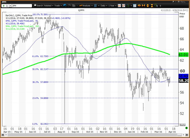Click the double right arrow scroll button
190x138 pixels.
click(x=187, y=135)
